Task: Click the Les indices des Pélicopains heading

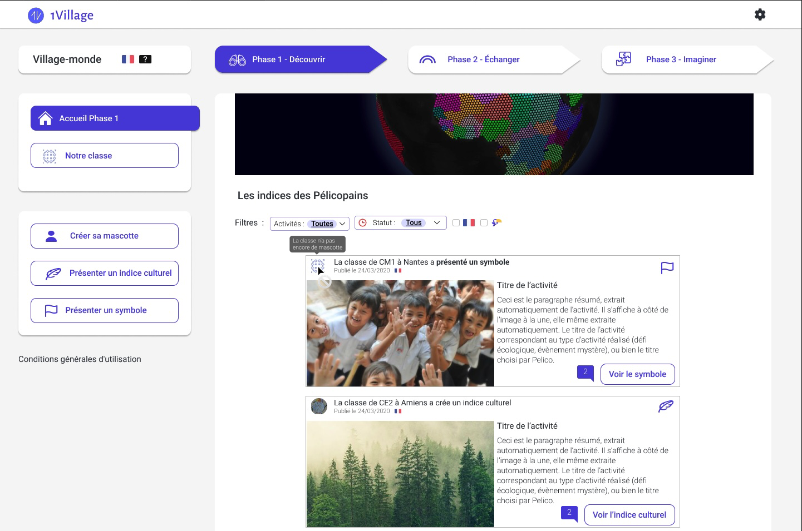Action: (x=303, y=196)
